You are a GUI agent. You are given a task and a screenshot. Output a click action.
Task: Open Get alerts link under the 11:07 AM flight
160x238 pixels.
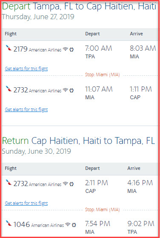[x=26, y=109]
